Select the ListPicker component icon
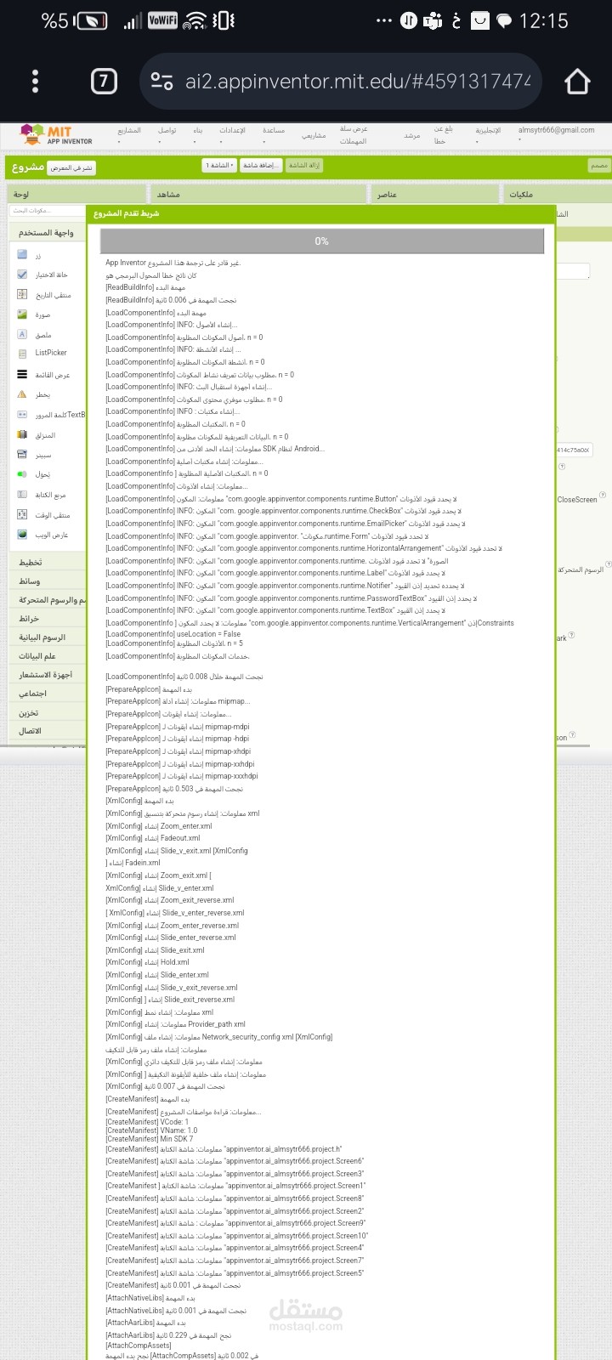612x1360 pixels. (x=22, y=353)
